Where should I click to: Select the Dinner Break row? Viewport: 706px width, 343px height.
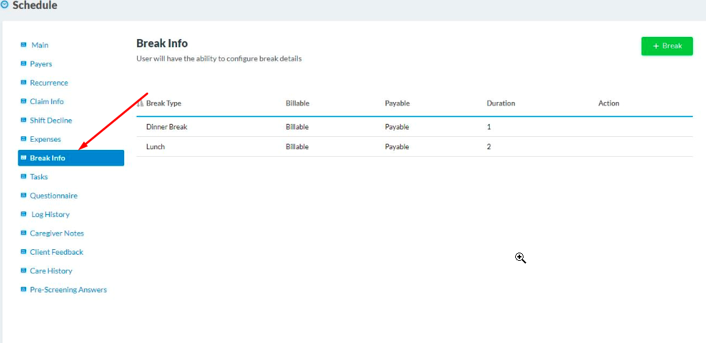click(x=167, y=127)
